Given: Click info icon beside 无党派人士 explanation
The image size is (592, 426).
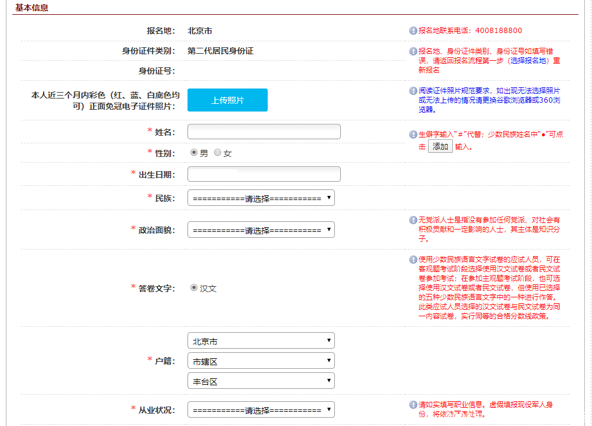Looking at the screenshot, I should click(x=413, y=220).
